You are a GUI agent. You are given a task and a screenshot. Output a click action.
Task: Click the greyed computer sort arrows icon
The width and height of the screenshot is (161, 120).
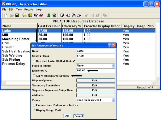(x=86, y=15)
